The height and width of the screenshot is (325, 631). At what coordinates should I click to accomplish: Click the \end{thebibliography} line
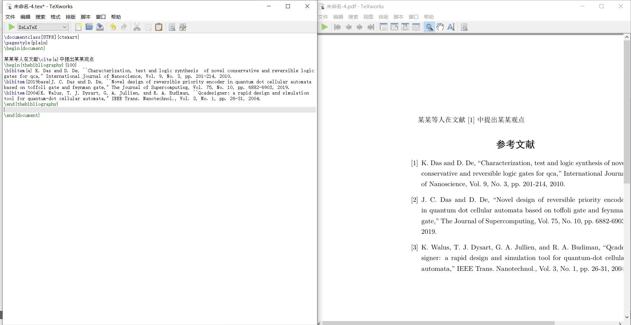(31, 104)
